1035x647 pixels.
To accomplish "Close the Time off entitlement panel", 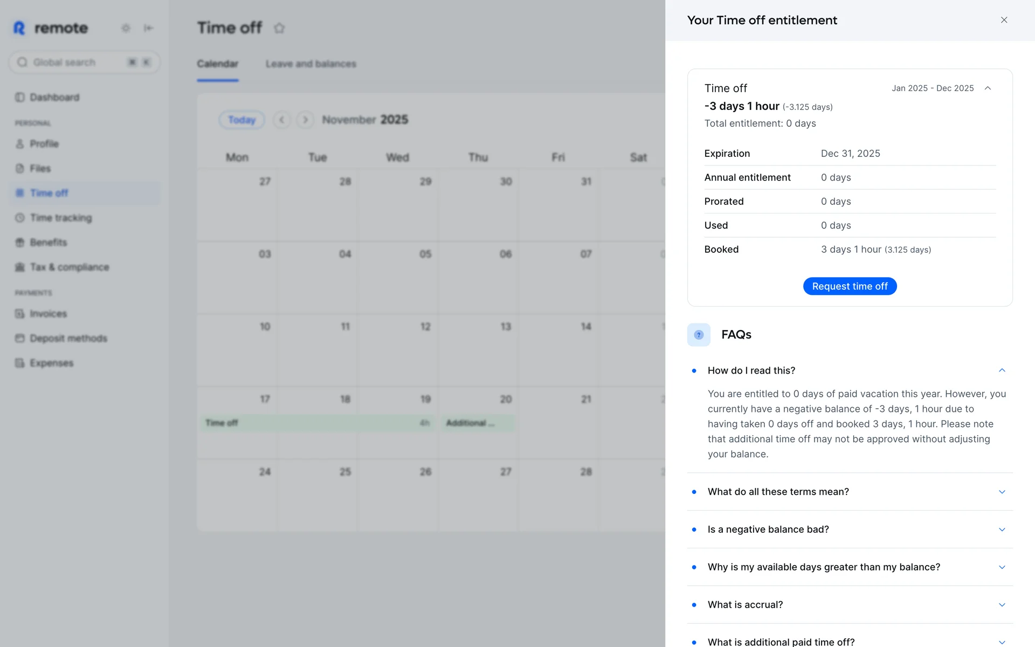I will [1004, 20].
